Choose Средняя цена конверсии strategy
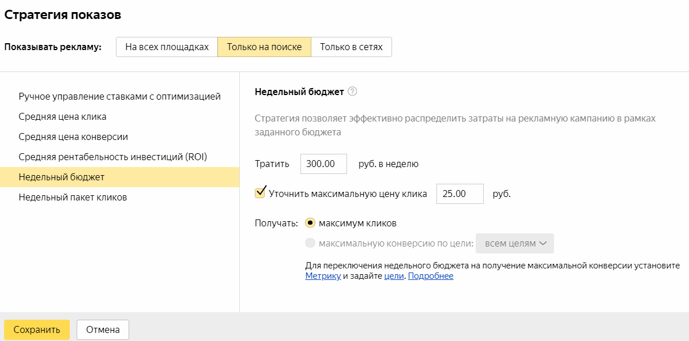This screenshot has height=341, width=689. pyautogui.click(x=119, y=137)
